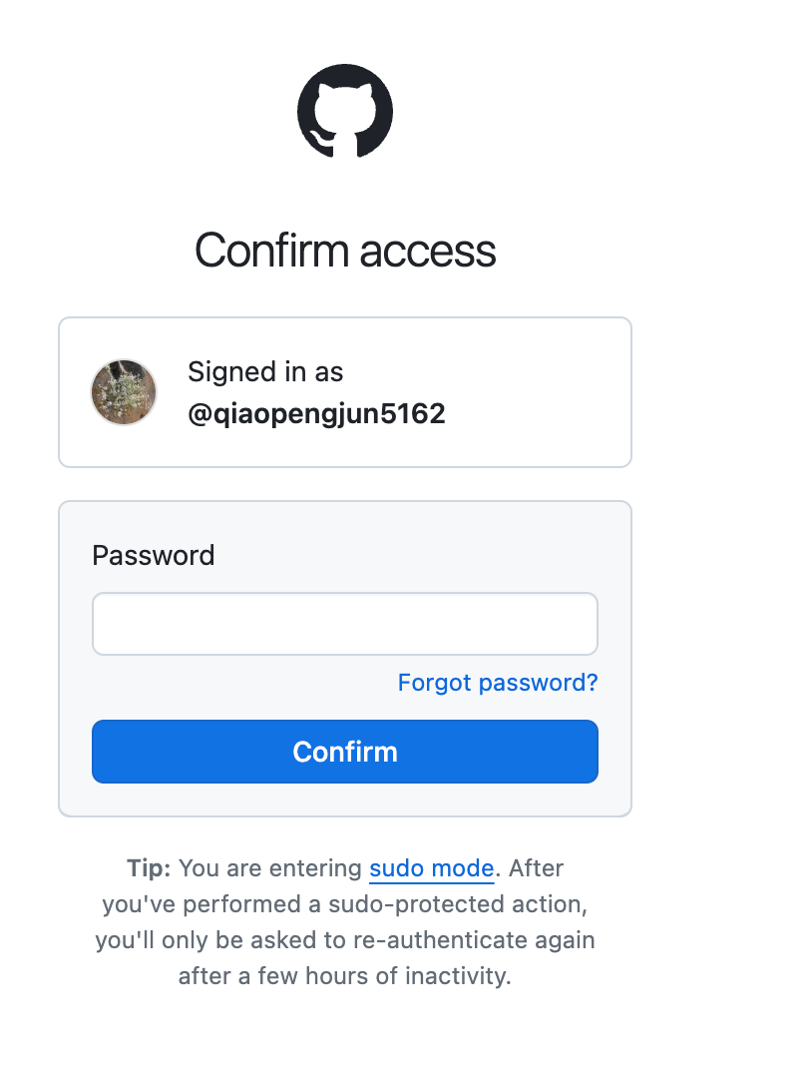Click the blue Confirm button
This screenshot has width=812, height=1072.
(345, 752)
